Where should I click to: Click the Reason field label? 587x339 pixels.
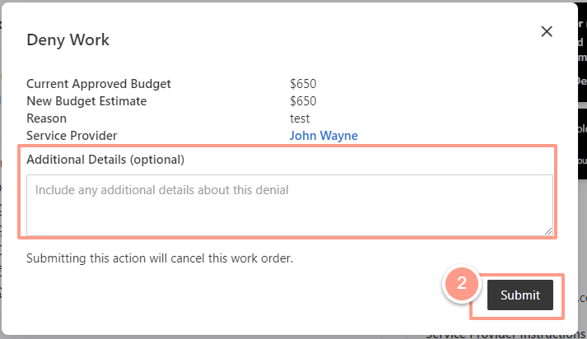pyautogui.click(x=46, y=118)
